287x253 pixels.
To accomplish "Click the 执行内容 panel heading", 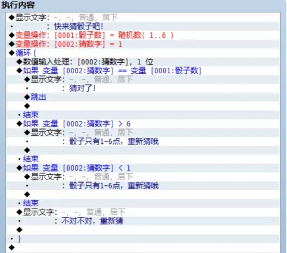I will (x=18, y=5).
